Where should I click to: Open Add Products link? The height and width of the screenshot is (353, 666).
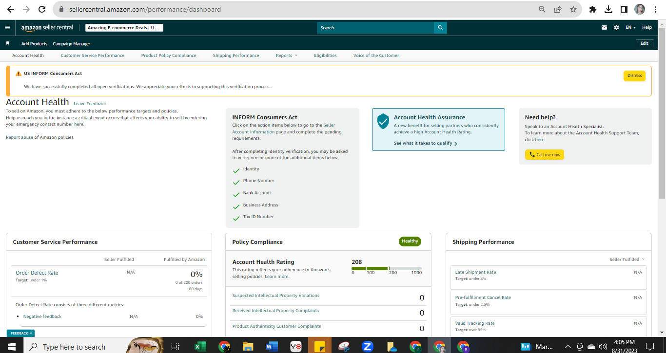coord(34,44)
